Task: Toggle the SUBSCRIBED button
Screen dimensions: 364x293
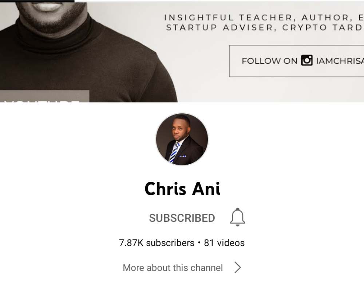Action: (x=182, y=218)
